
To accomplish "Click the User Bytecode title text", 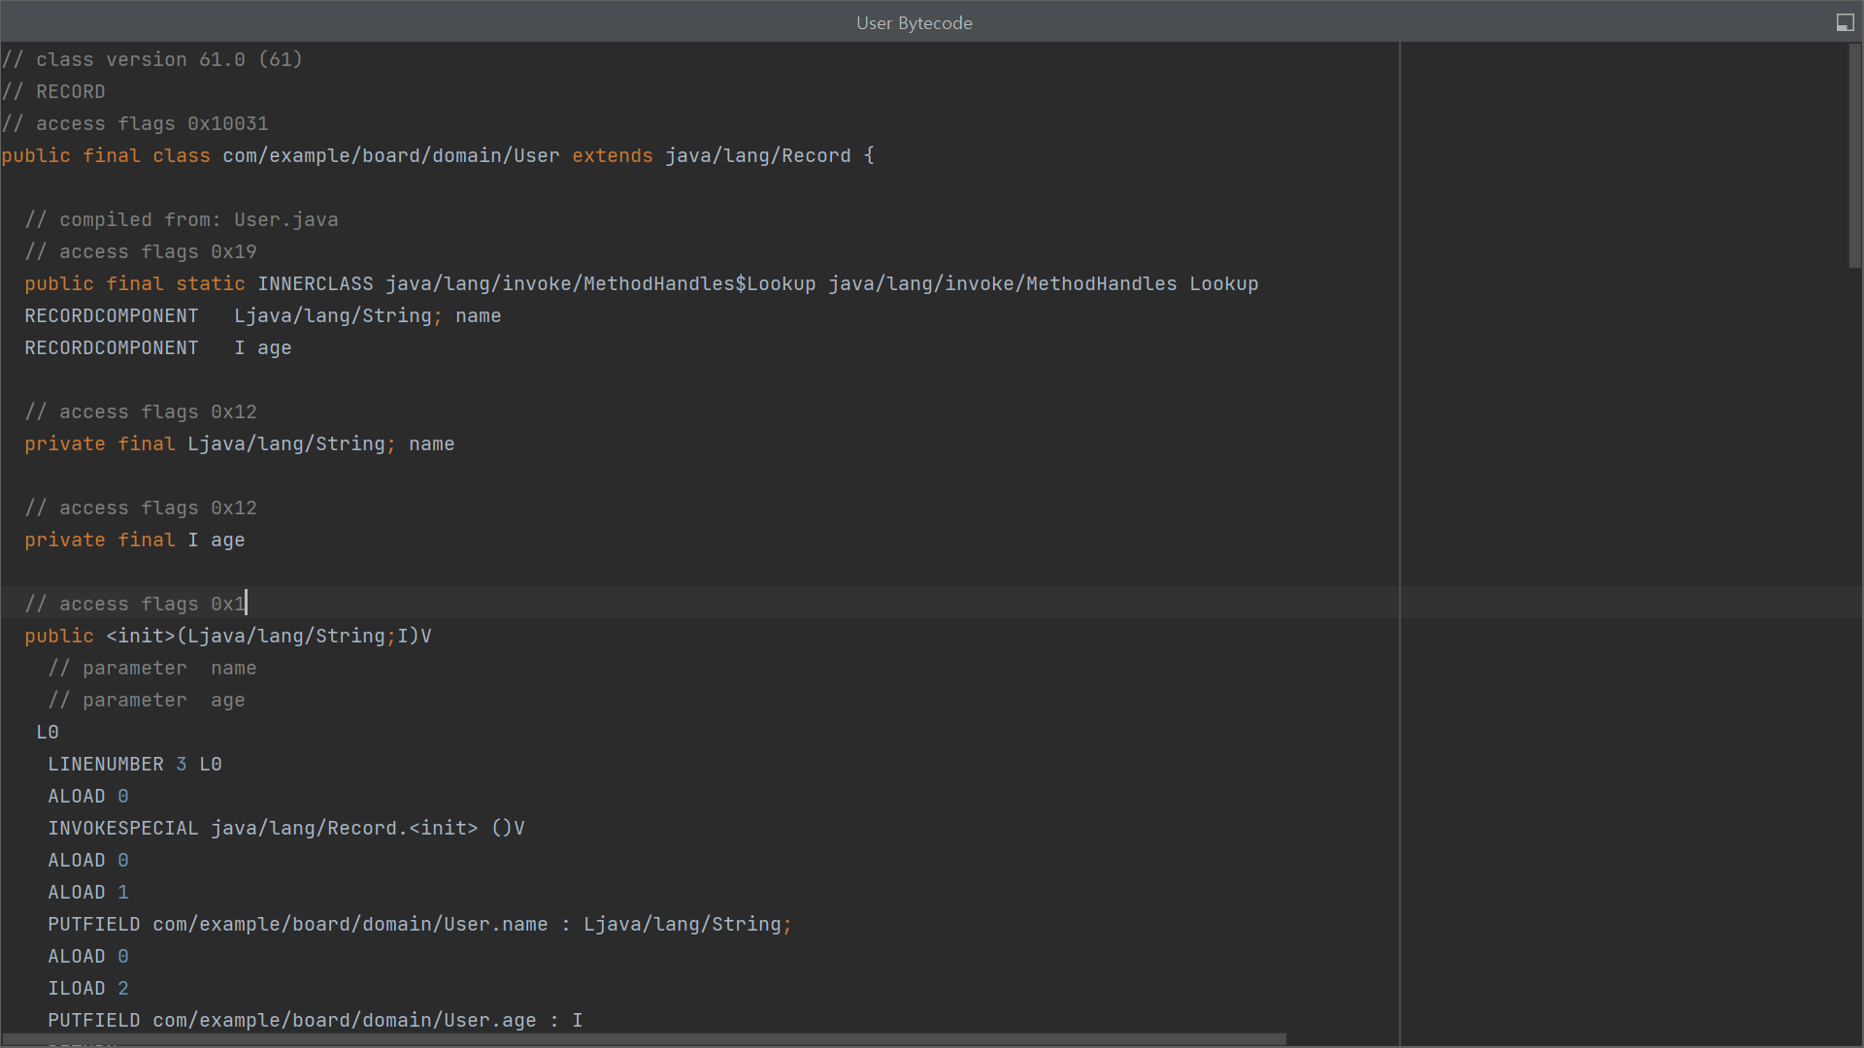I will click(914, 22).
